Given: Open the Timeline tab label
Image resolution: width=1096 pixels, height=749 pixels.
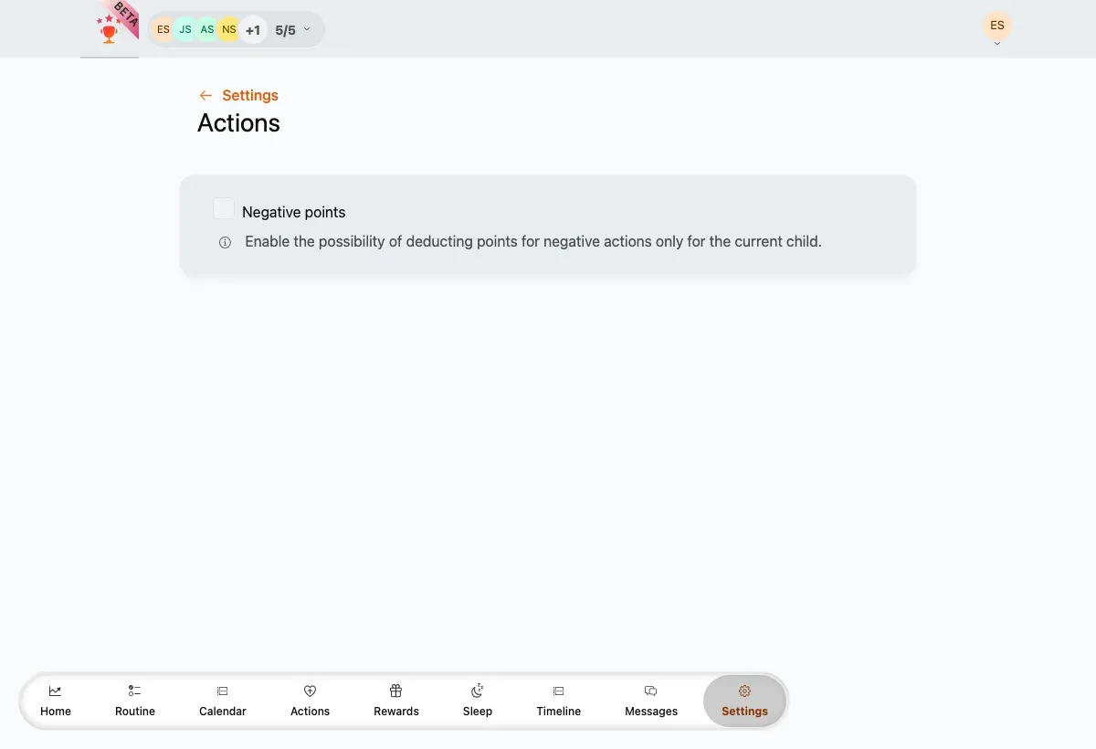Looking at the screenshot, I should [559, 711].
